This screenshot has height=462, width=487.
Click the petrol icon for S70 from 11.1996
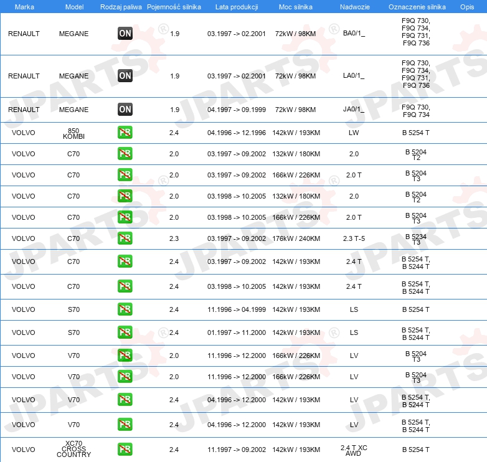[x=125, y=309]
